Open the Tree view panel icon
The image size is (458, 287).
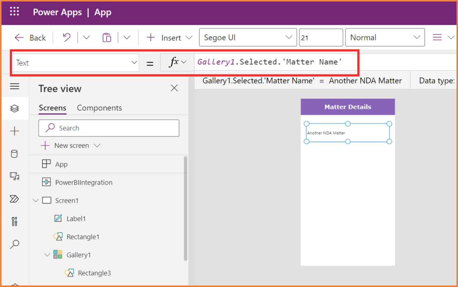15,108
